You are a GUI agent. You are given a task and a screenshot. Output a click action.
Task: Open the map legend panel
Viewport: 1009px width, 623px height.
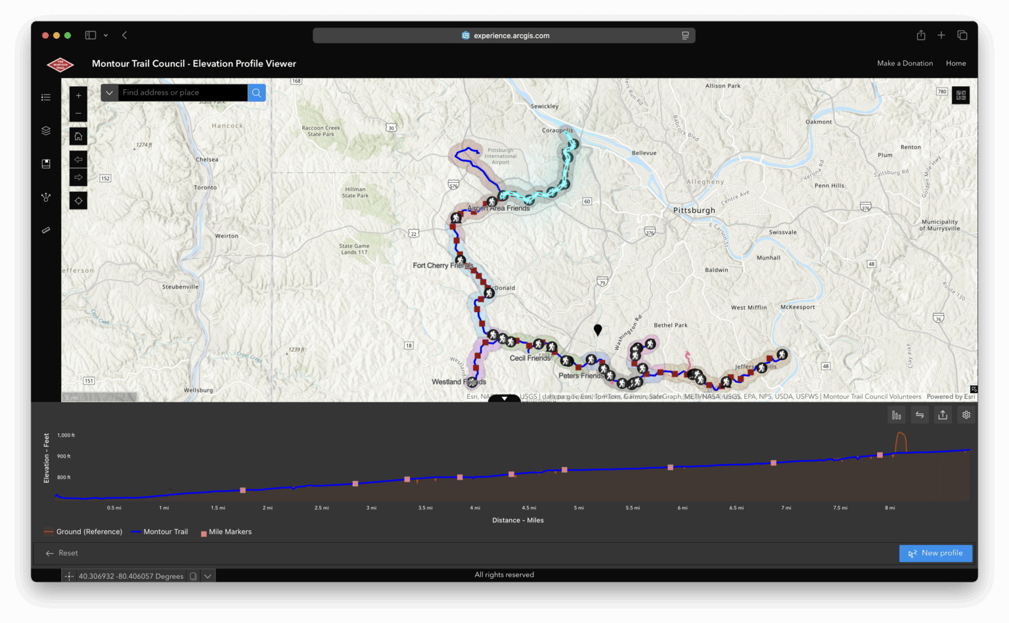(x=46, y=97)
